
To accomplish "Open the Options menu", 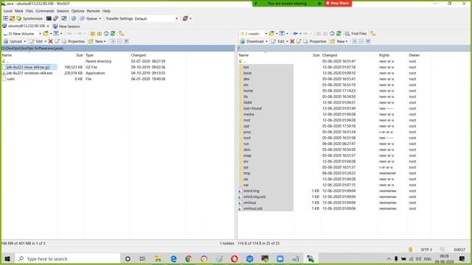I will [77, 11].
